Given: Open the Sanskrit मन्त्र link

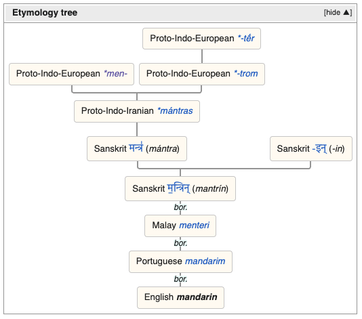Looking at the screenshot, I should 136,148.
